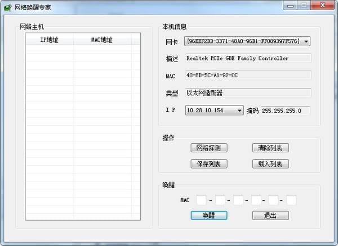Viewport: 338px width, 246px height.
Task: Click the 网络唤醒专家 title bar app icon
Action: tap(8, 8)
